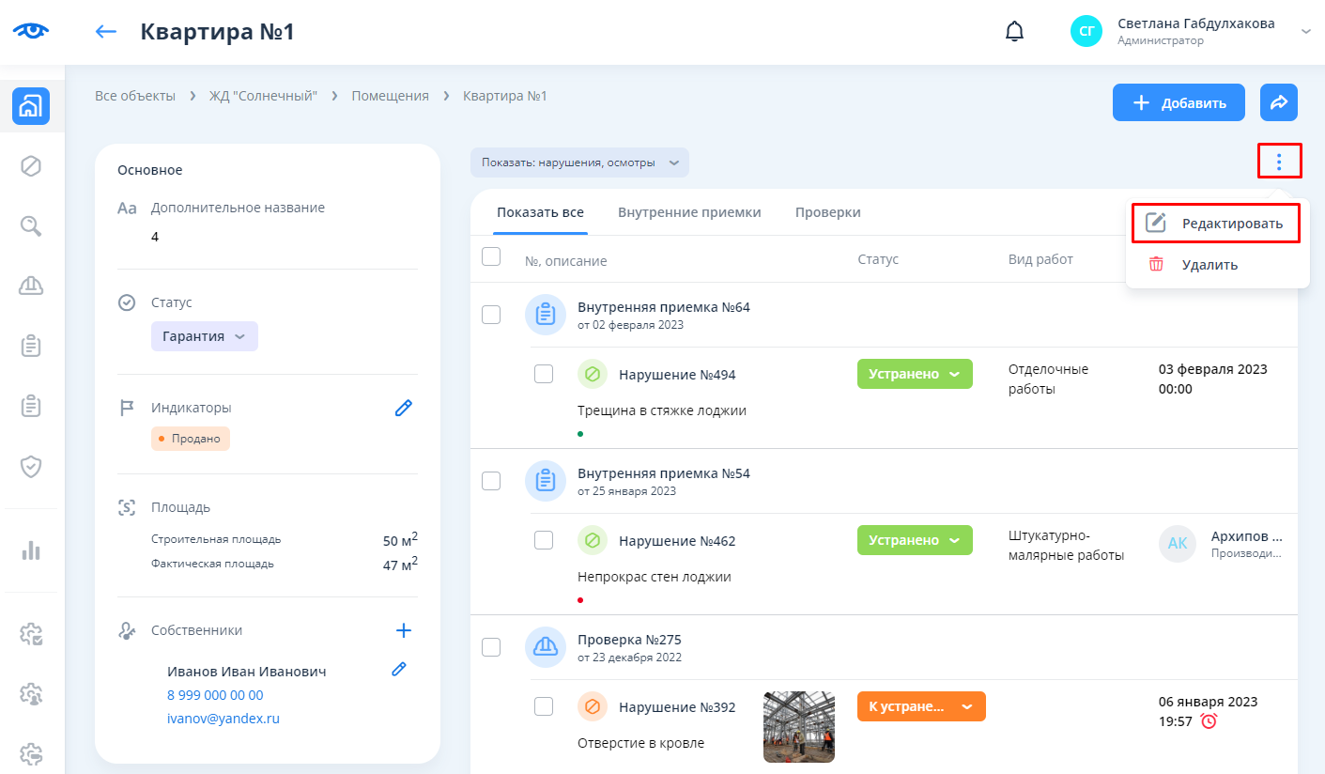
Task: Edit indicators with the pencil icon
Action: point(403,408)
